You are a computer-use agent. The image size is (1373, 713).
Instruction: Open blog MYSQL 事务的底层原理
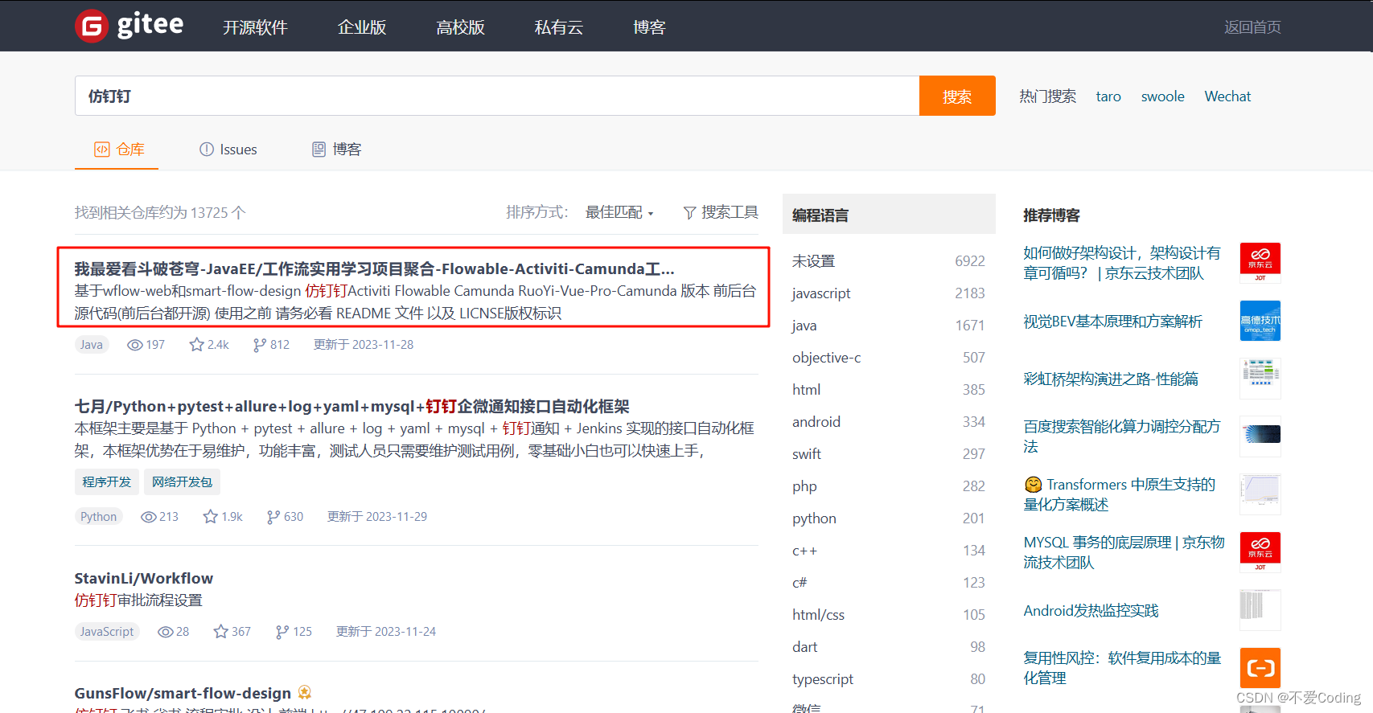pos(1124,552)
